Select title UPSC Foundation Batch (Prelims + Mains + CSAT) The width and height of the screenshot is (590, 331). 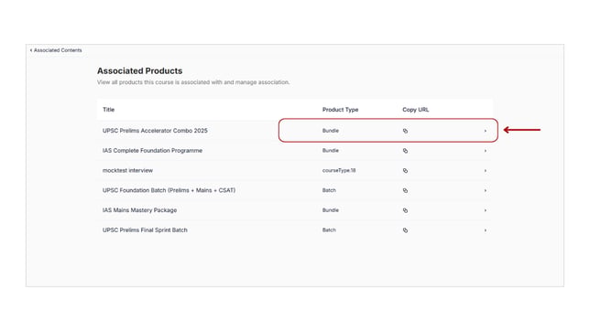[x=169, y=190]
